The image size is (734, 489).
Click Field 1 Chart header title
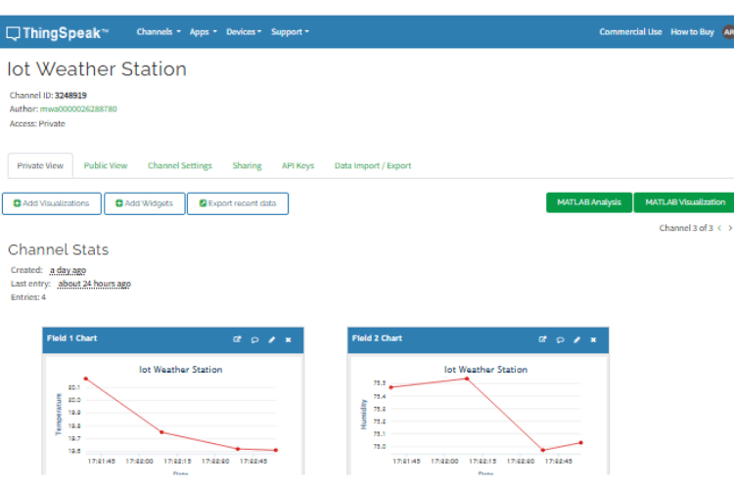[71, 337]
